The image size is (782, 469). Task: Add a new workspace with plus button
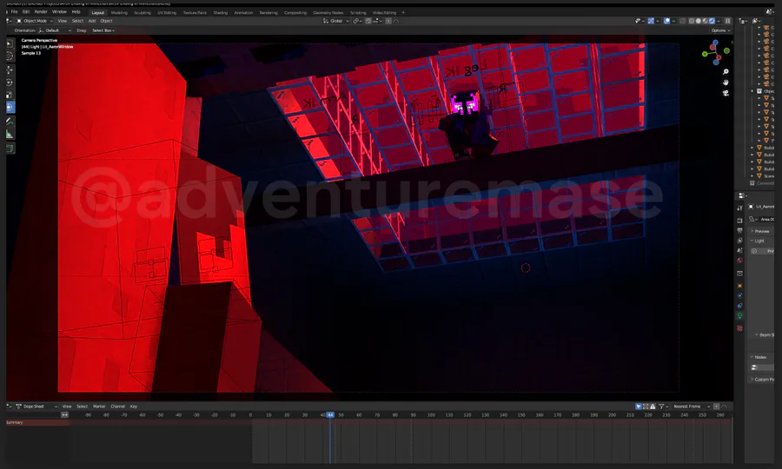pos(403,12)
